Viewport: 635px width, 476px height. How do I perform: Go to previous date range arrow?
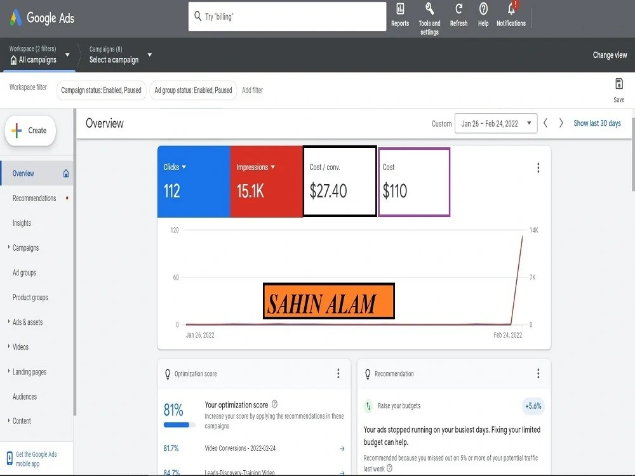(x=545, y=123)
